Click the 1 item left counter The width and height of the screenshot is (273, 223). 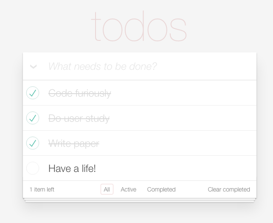42,189
